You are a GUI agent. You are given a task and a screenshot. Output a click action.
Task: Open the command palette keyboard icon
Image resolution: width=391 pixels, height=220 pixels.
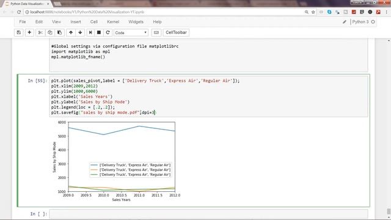click(156, 32)
